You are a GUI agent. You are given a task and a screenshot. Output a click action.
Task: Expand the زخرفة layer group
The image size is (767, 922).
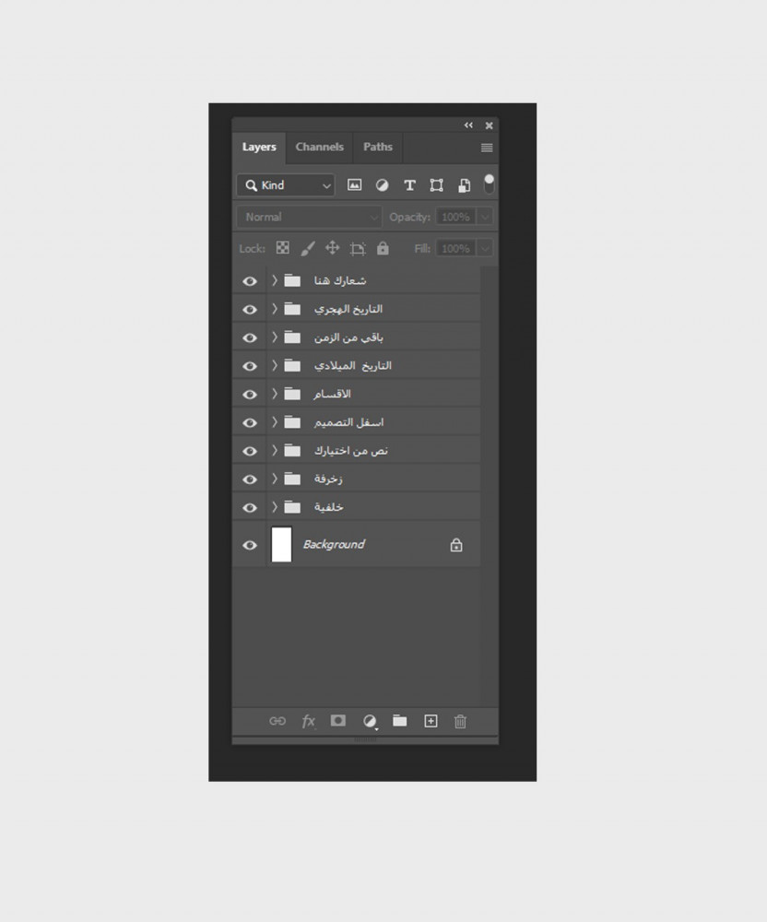pos(275,479)
